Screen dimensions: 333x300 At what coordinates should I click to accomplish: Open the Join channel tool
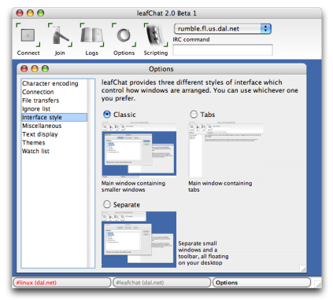click(x=60, y=35)
